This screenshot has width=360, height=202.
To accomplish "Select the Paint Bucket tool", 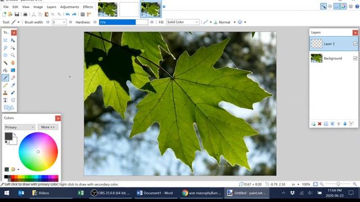I will tap(5, 70).
